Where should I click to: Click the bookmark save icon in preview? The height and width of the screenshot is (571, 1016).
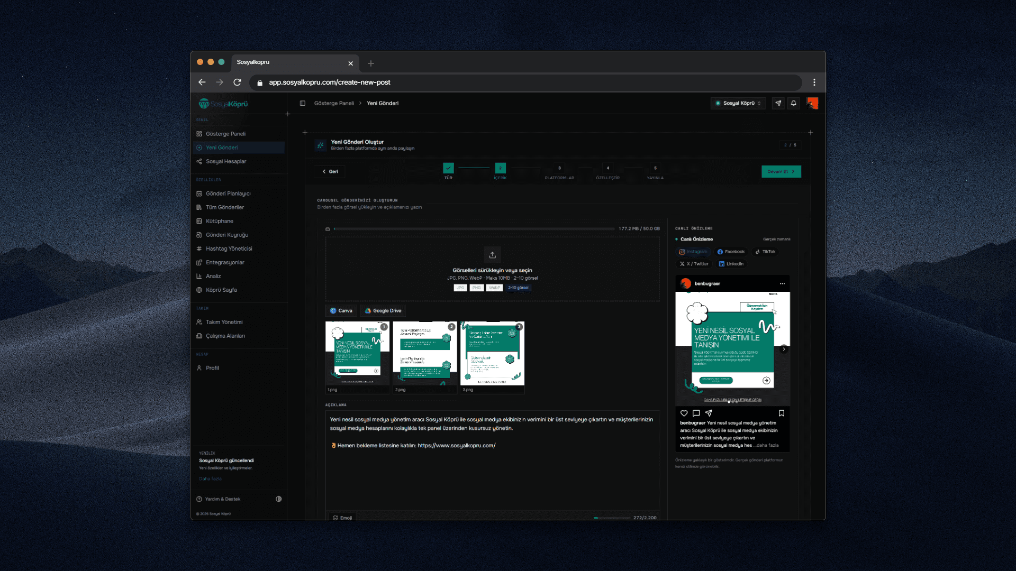pyautogui.click(x=782, y=413)
